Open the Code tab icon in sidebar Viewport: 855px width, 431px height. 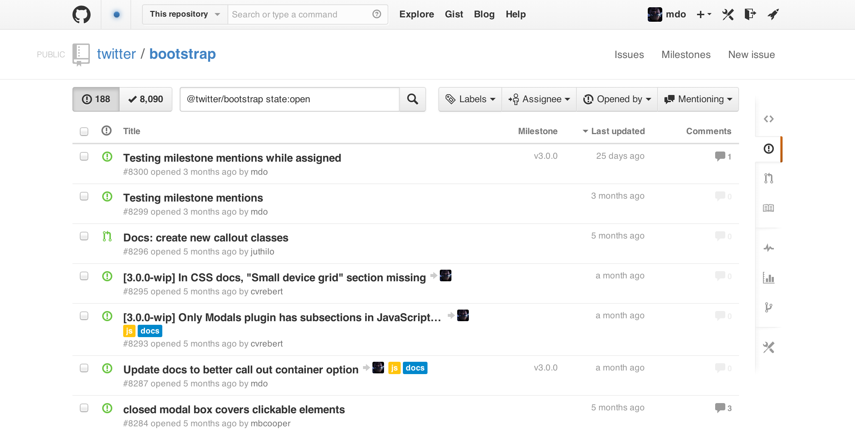(x=768, y=119)
